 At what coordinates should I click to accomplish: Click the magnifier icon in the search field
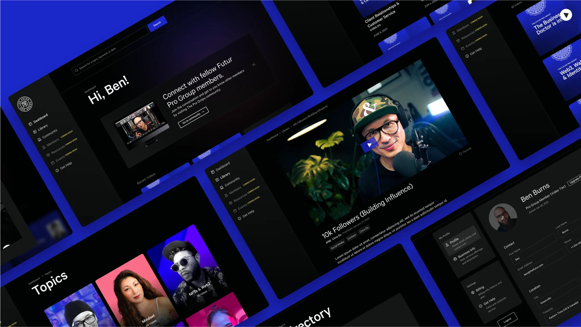(x=76, y=70)
